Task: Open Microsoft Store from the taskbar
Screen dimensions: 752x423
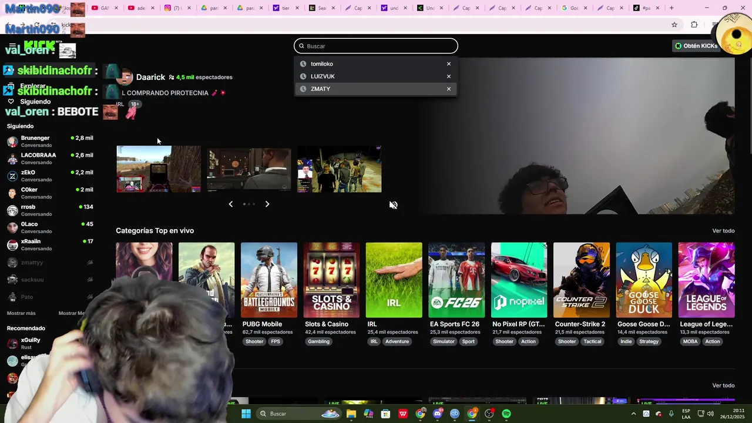Action: 385,414
